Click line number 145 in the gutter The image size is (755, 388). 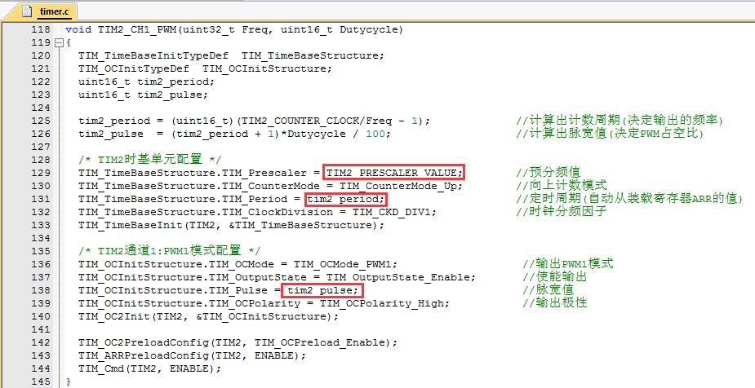coord(41,381)
